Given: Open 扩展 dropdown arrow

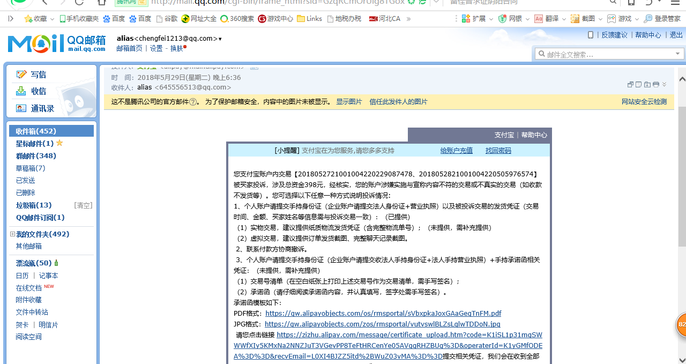Looking at the screenshot, I should [491, 19].
